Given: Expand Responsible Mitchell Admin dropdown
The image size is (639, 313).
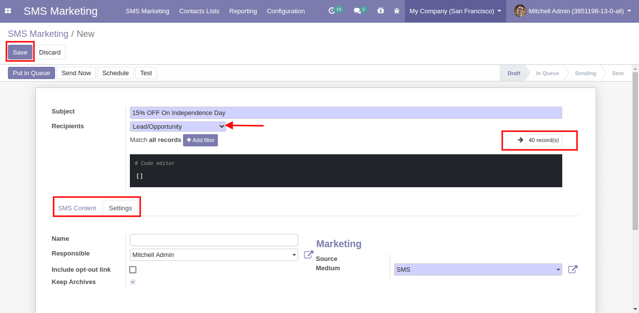Looking at the screenshot, I should coord(214,255).
